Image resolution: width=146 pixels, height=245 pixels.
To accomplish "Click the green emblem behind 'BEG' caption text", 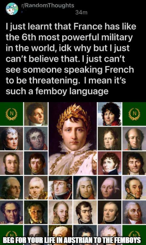I will (x=11, y=235).
